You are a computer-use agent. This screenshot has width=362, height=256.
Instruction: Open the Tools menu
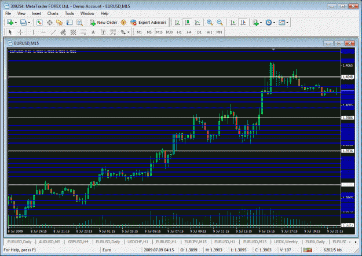click(70, 13)
